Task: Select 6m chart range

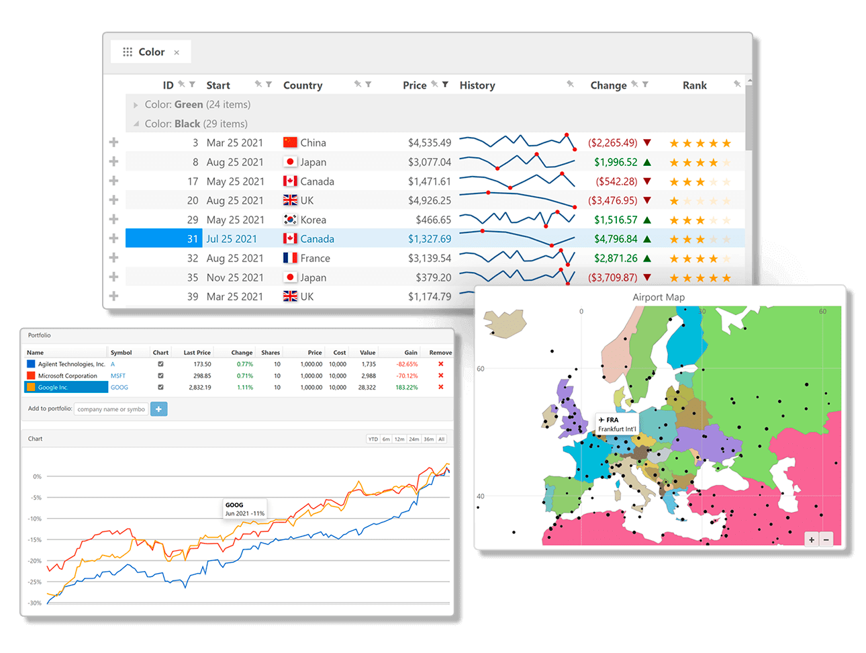Action: coord(386,439)
